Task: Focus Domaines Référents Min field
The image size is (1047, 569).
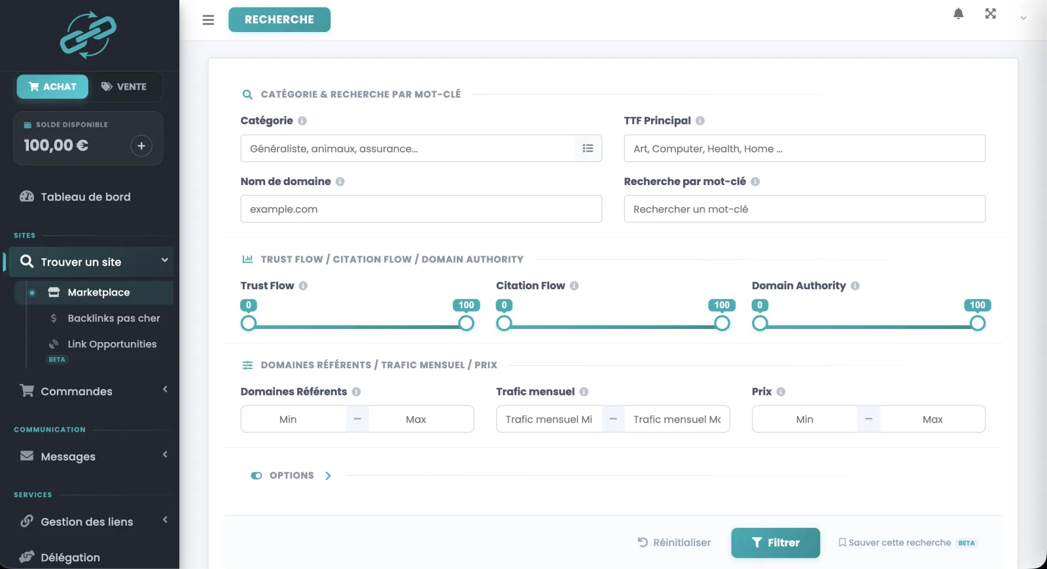Action: (293, 419)
